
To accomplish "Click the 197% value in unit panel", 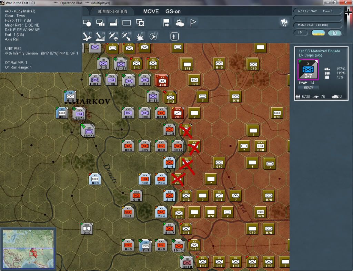I will (341, 69).
